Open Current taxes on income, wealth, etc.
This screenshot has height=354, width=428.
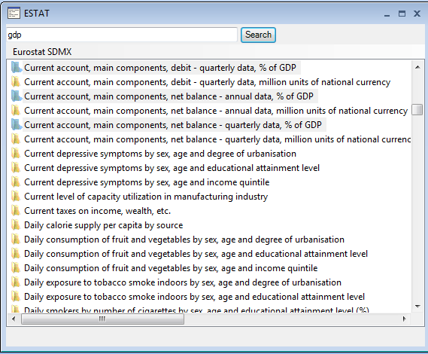pyautogui.click(x=98, y=210)
